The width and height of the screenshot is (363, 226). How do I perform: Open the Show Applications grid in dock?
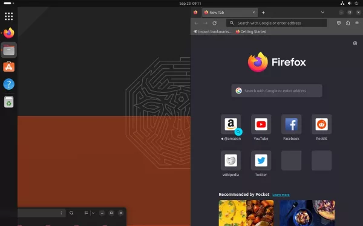[x=9, y=16]
